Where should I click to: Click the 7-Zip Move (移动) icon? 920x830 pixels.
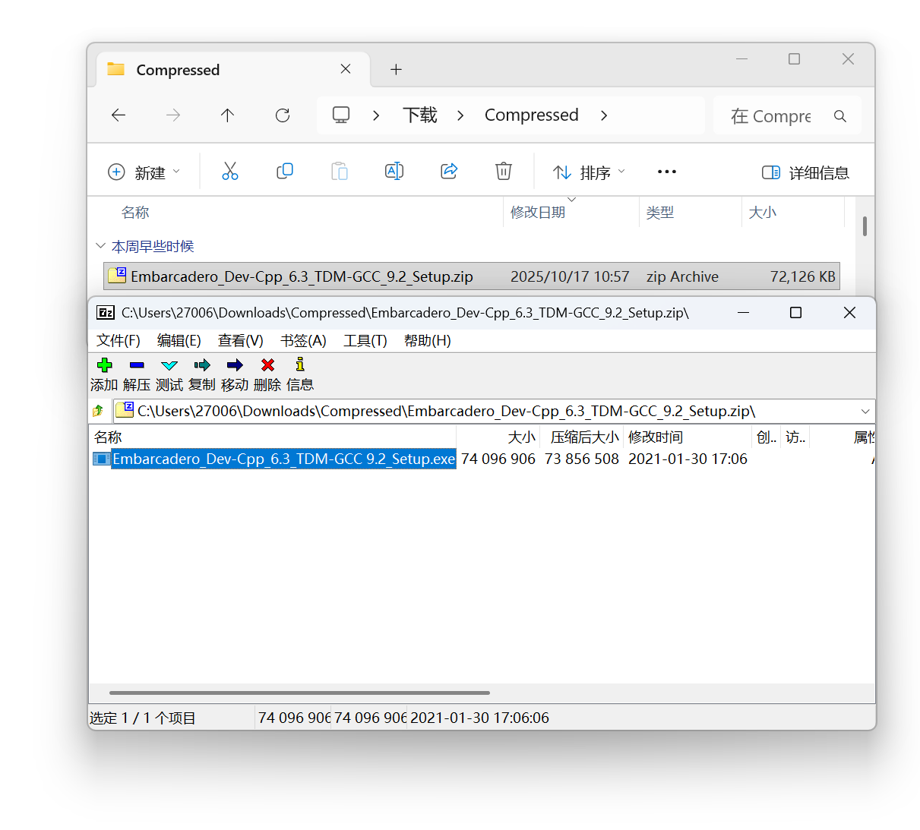point(235,365)
